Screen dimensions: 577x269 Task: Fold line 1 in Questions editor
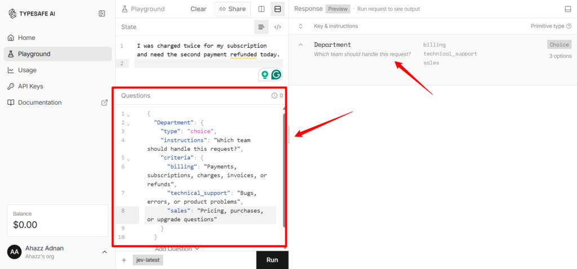[x=128, y=115]
